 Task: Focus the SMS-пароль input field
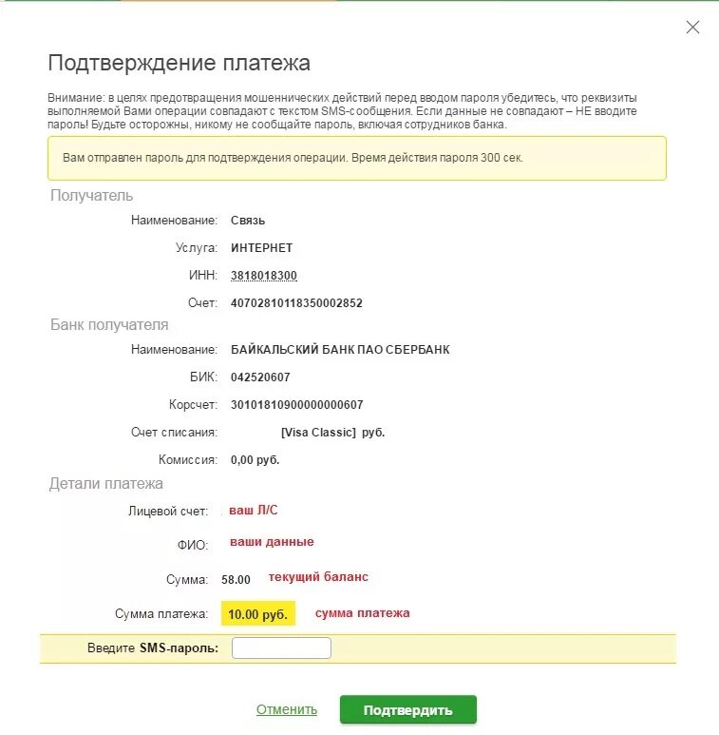[x=281, y=648]
